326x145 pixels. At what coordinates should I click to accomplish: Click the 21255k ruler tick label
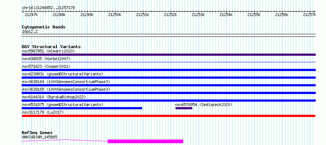[x=254, y=15]
